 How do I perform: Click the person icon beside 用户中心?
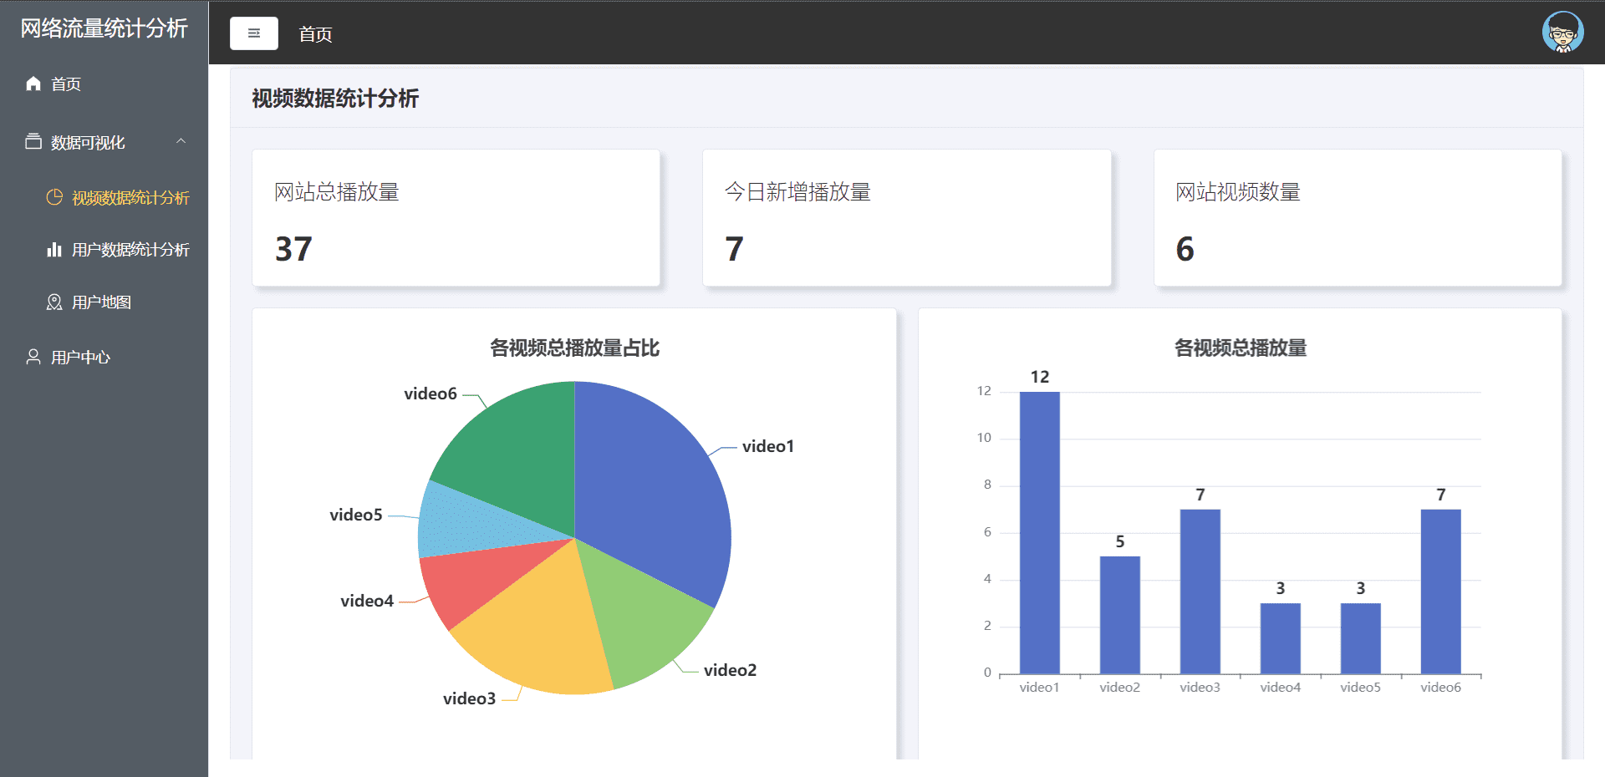point(33,357)
